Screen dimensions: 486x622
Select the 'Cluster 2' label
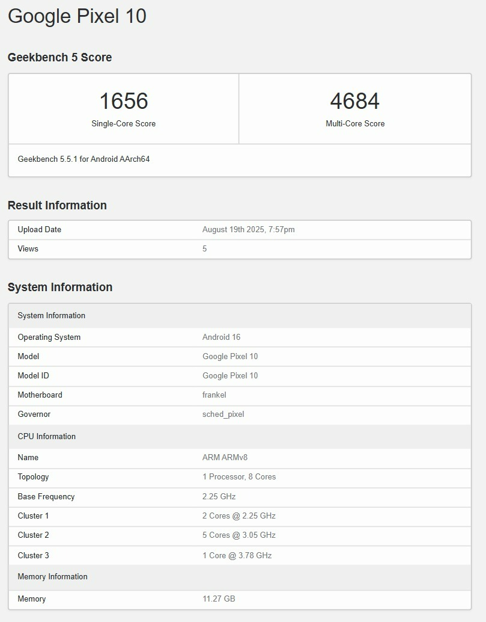click(33, 535)
